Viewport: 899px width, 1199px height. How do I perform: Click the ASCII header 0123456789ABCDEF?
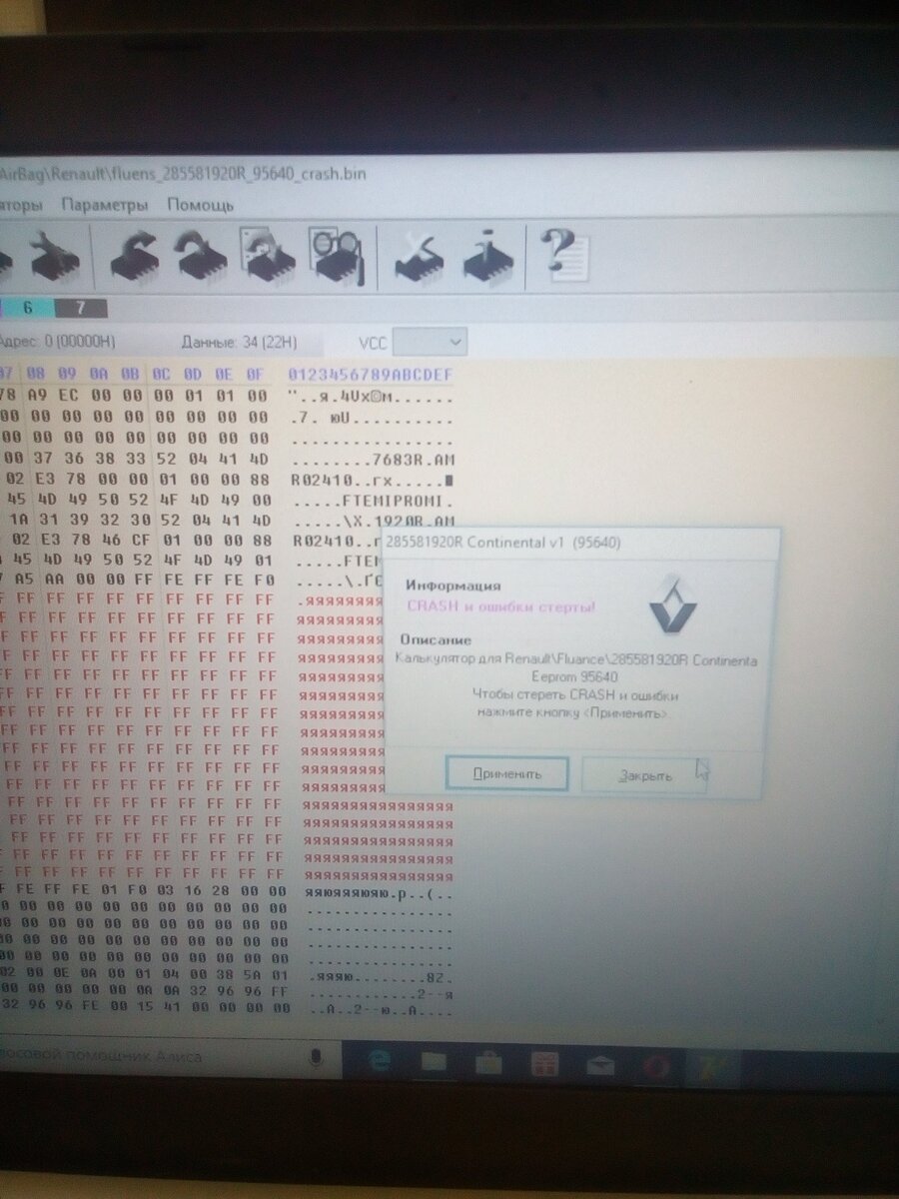tap(371, 375)
